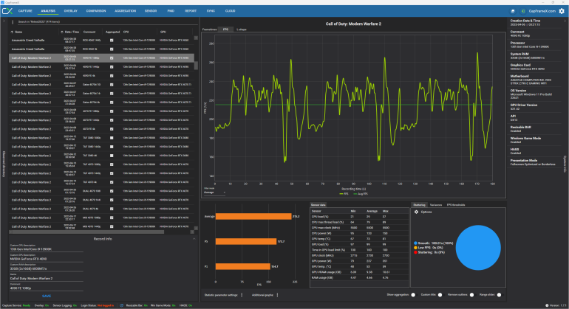Collapse the System Info panel chevron
Screen dimensions: 569x309
(x=565, y=21)
